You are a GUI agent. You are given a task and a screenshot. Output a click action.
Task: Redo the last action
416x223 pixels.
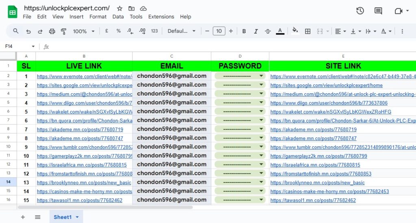click(x=40, y=31)
